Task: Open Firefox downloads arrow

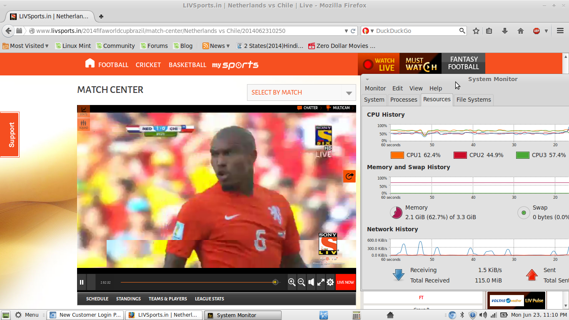Action: coord(505,31)
